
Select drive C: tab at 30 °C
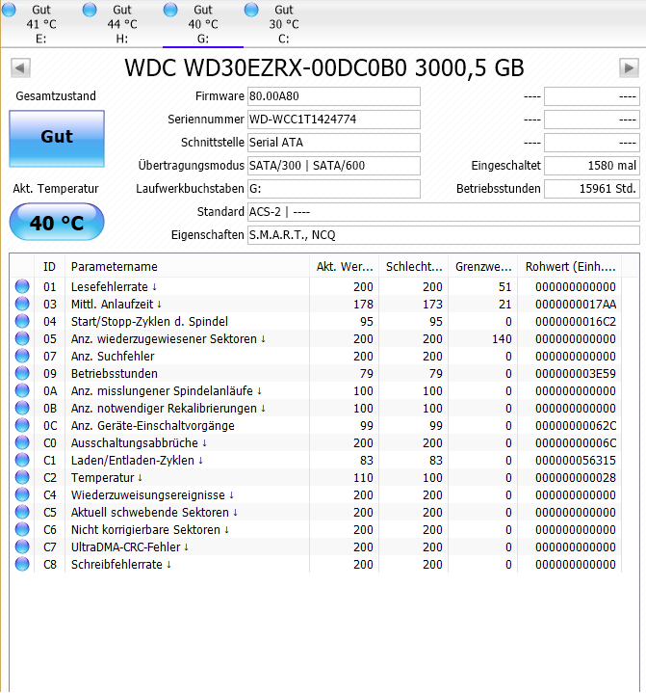[284, 24]
